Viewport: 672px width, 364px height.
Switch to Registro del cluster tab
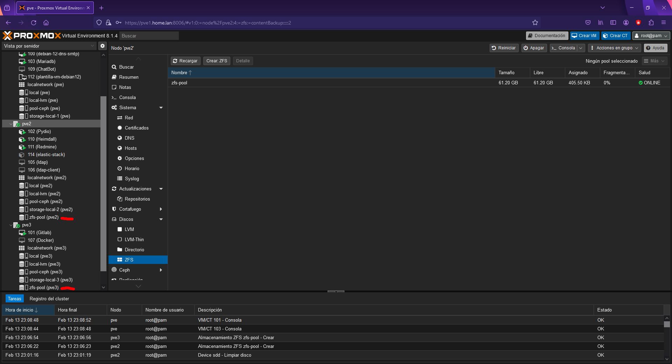pyautogui.click(x=49, y=299)
